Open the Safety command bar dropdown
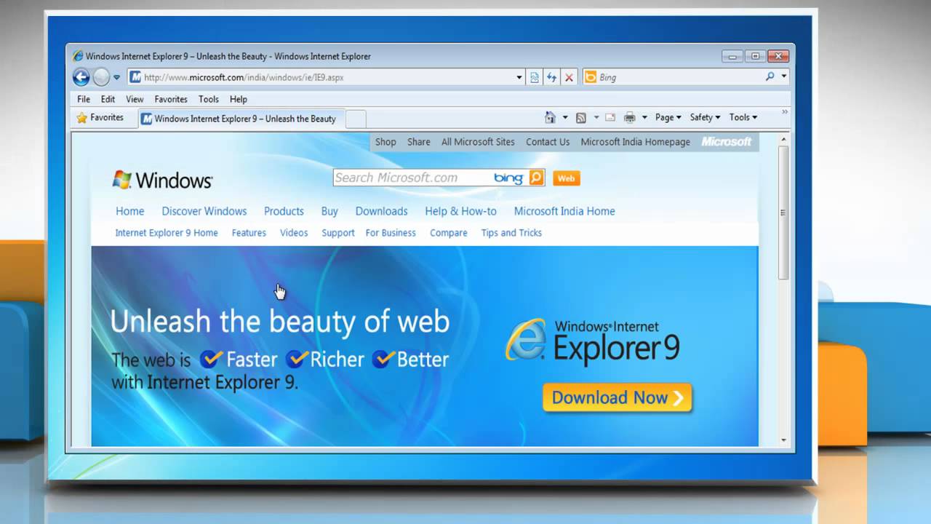Screen dimensions: 931x524 pos(705,117)
